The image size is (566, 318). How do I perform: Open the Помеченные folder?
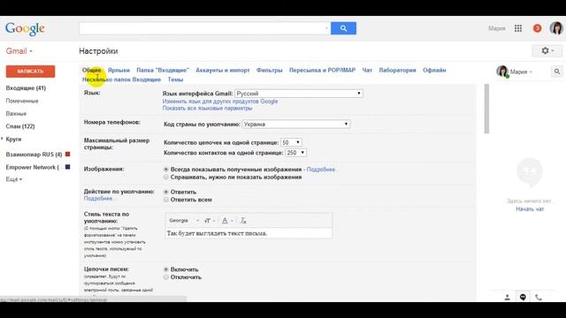22,101
